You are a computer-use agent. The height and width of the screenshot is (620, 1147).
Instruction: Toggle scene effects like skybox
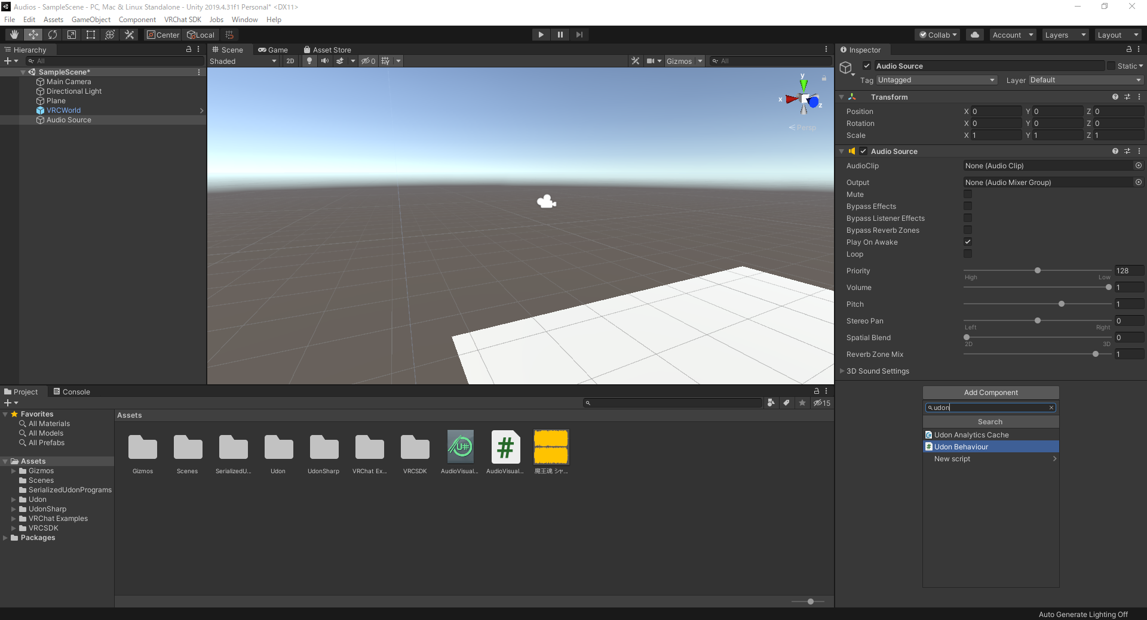[x=340, y=61]
